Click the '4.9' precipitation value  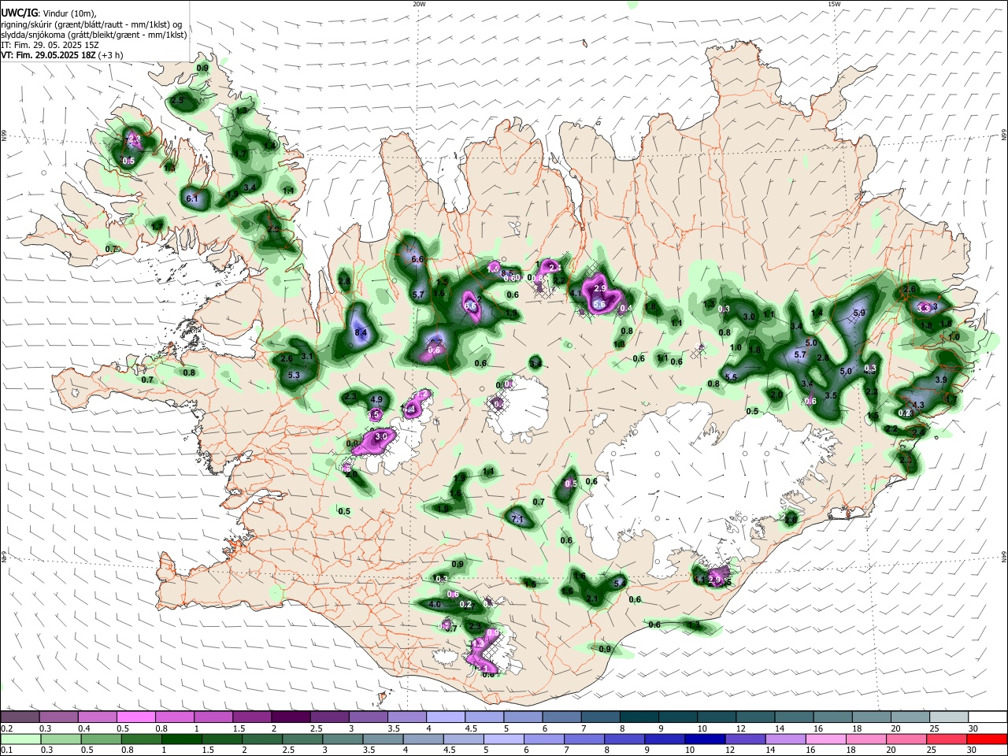coord(376,400)
